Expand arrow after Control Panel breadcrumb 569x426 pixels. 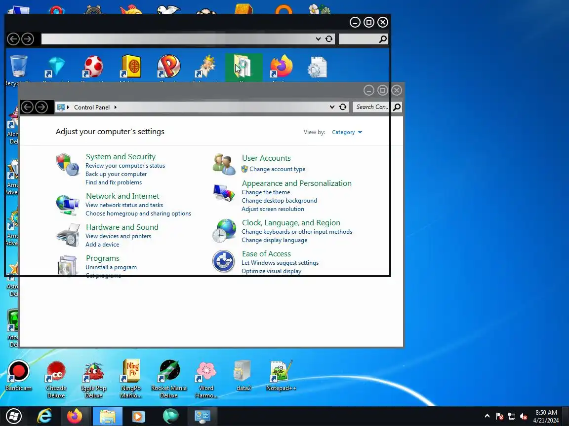116,107
